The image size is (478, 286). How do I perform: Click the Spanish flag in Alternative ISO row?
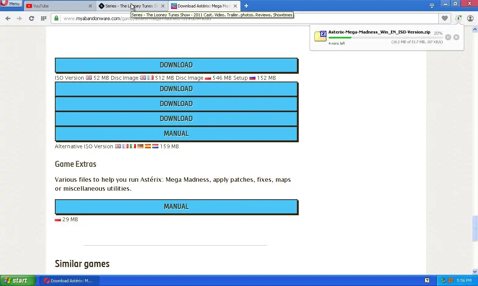(148, 146)
